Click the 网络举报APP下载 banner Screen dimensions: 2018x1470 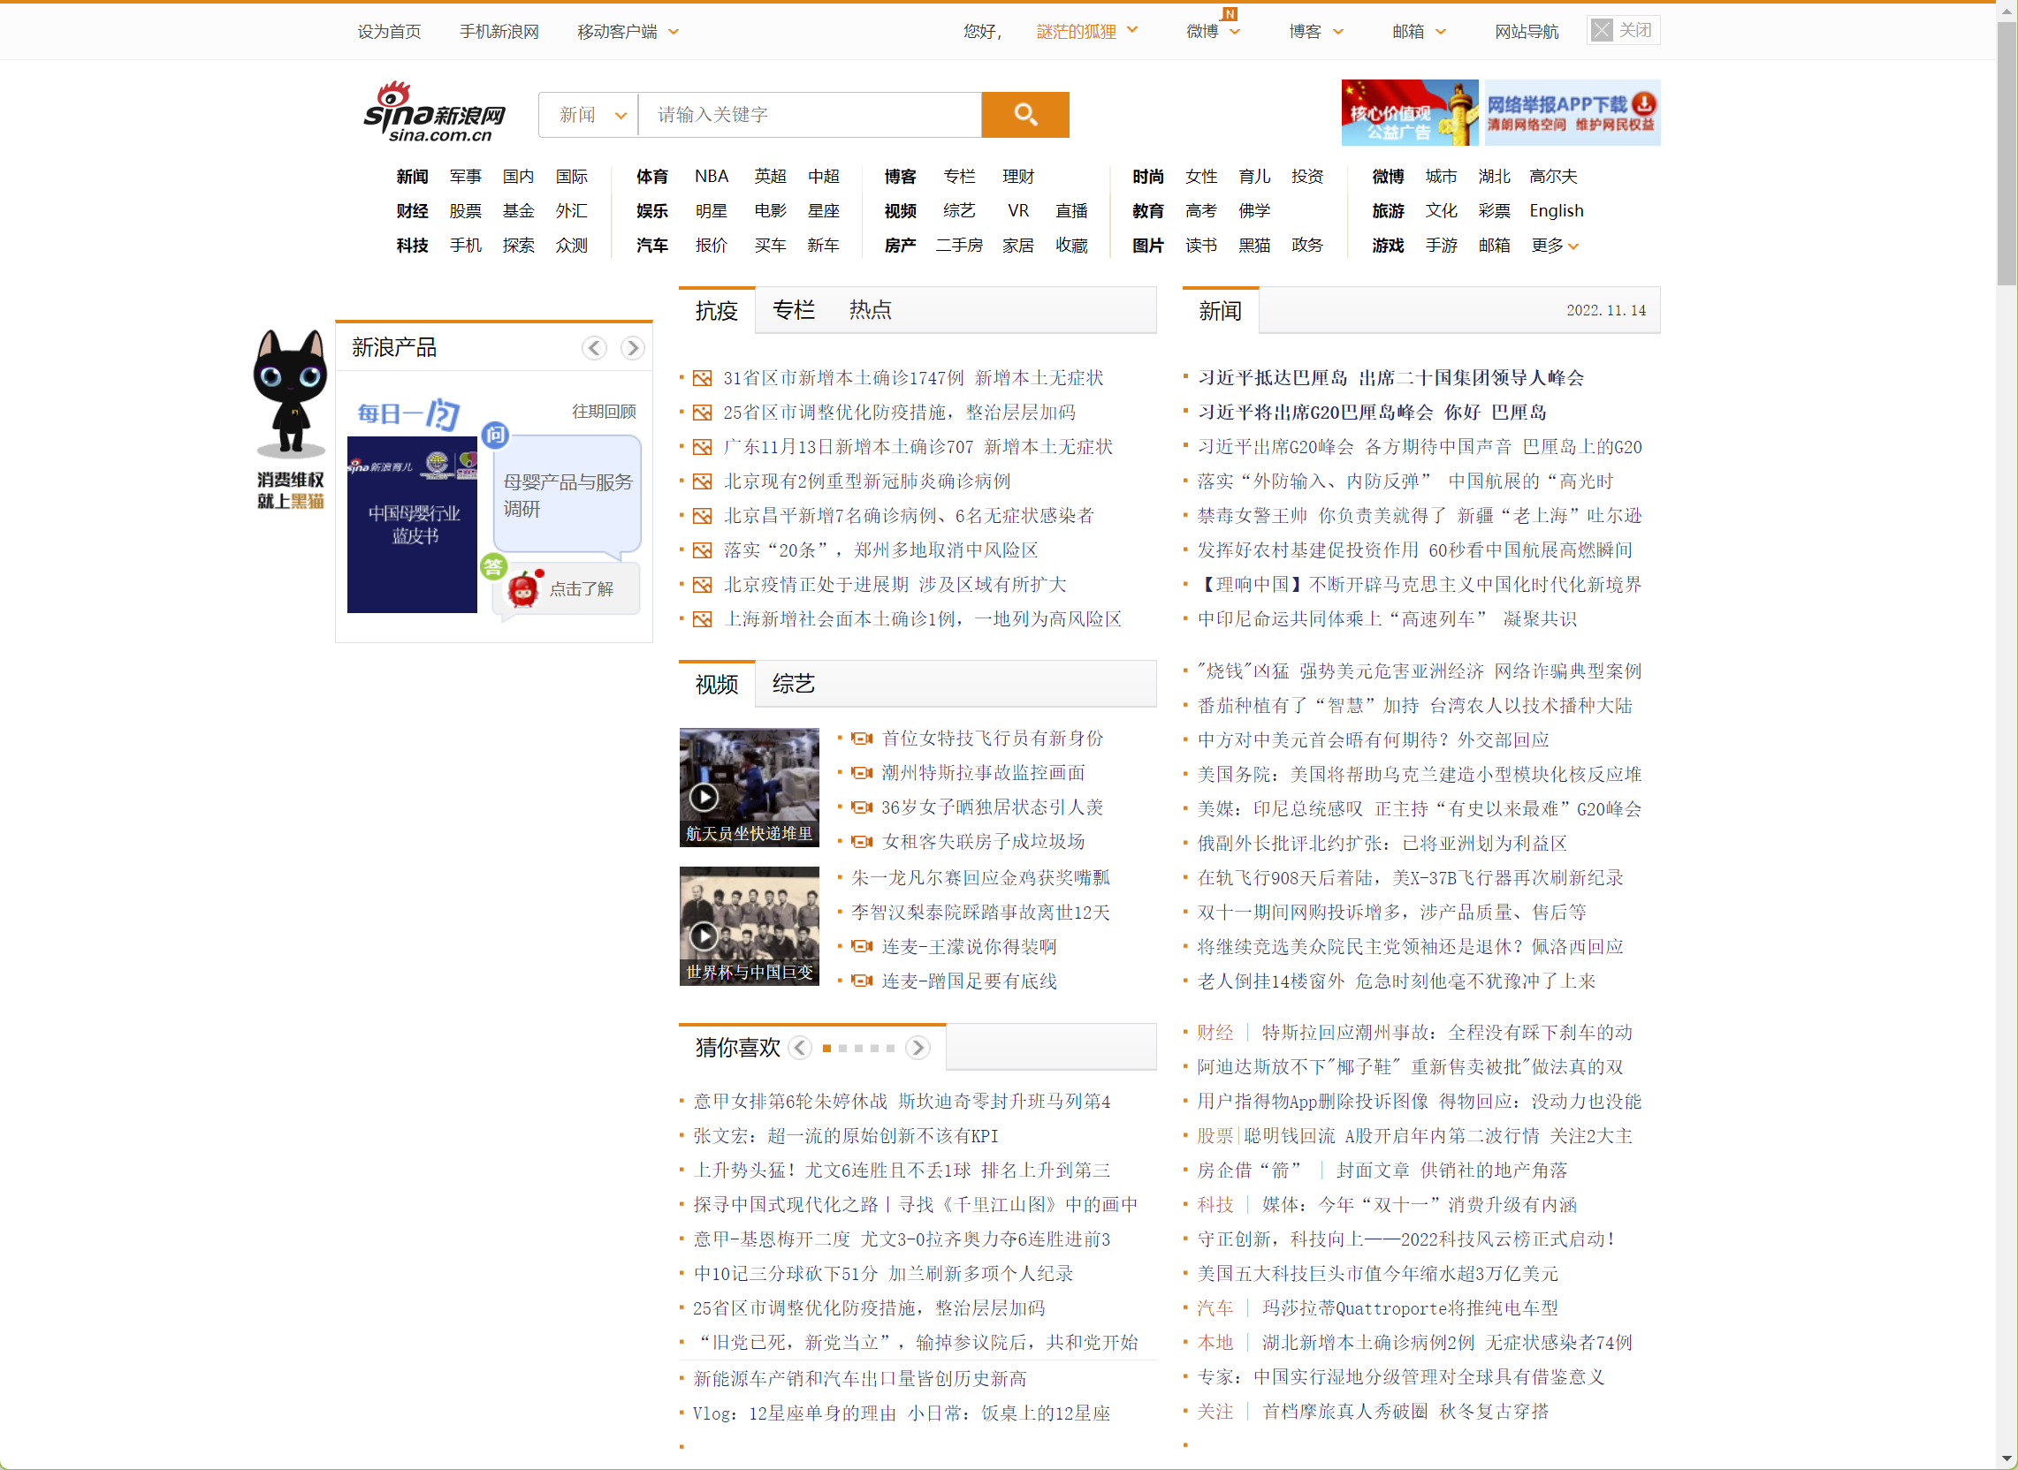1571,114
